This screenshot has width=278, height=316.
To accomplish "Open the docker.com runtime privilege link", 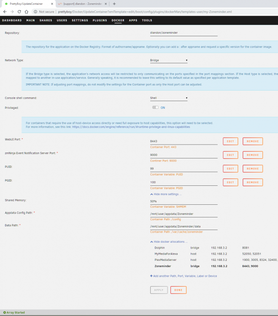I will [131, 127].
